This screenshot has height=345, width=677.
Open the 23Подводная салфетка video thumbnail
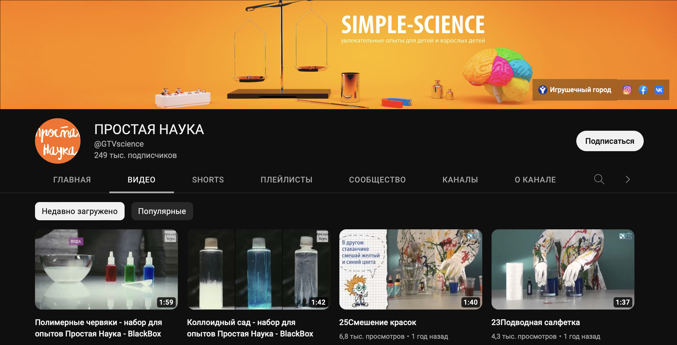[563, 269]
